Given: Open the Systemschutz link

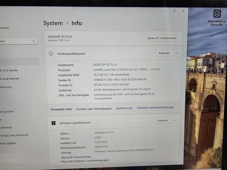Looking at the screenshot, I should tap(124, 108).
